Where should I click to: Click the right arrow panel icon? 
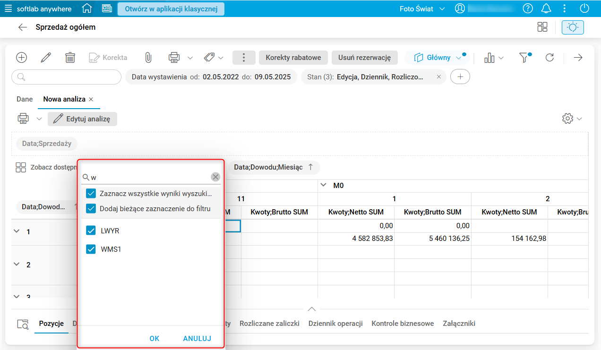(578, 58)
